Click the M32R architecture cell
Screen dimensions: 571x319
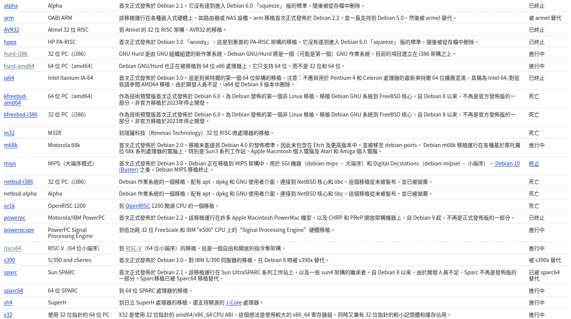(x=55, y=133)
